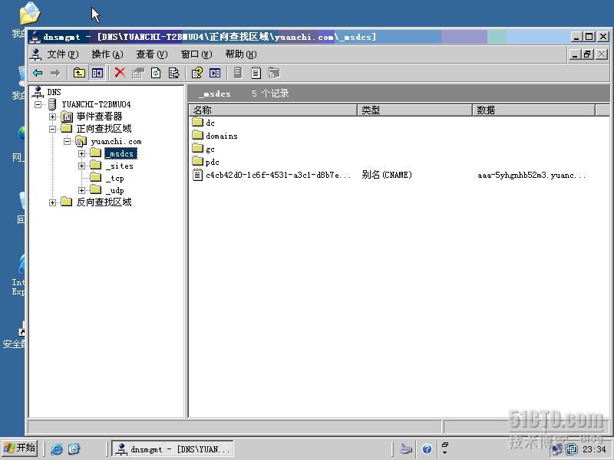
Task: Sort by the 类型 column header
Action: coord(414,110)
